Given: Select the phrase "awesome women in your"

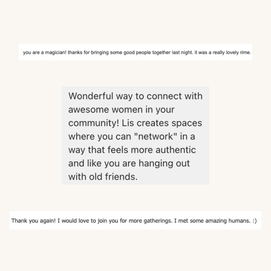Looking at the screenshot, I should tap(121, 109).
